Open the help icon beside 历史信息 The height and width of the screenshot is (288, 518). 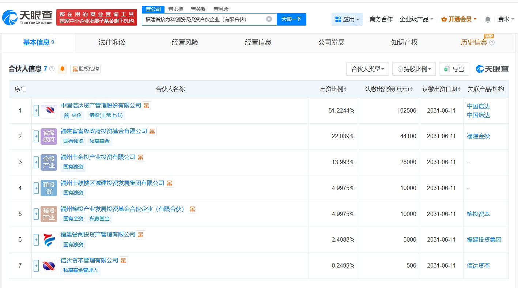[492, 42]
